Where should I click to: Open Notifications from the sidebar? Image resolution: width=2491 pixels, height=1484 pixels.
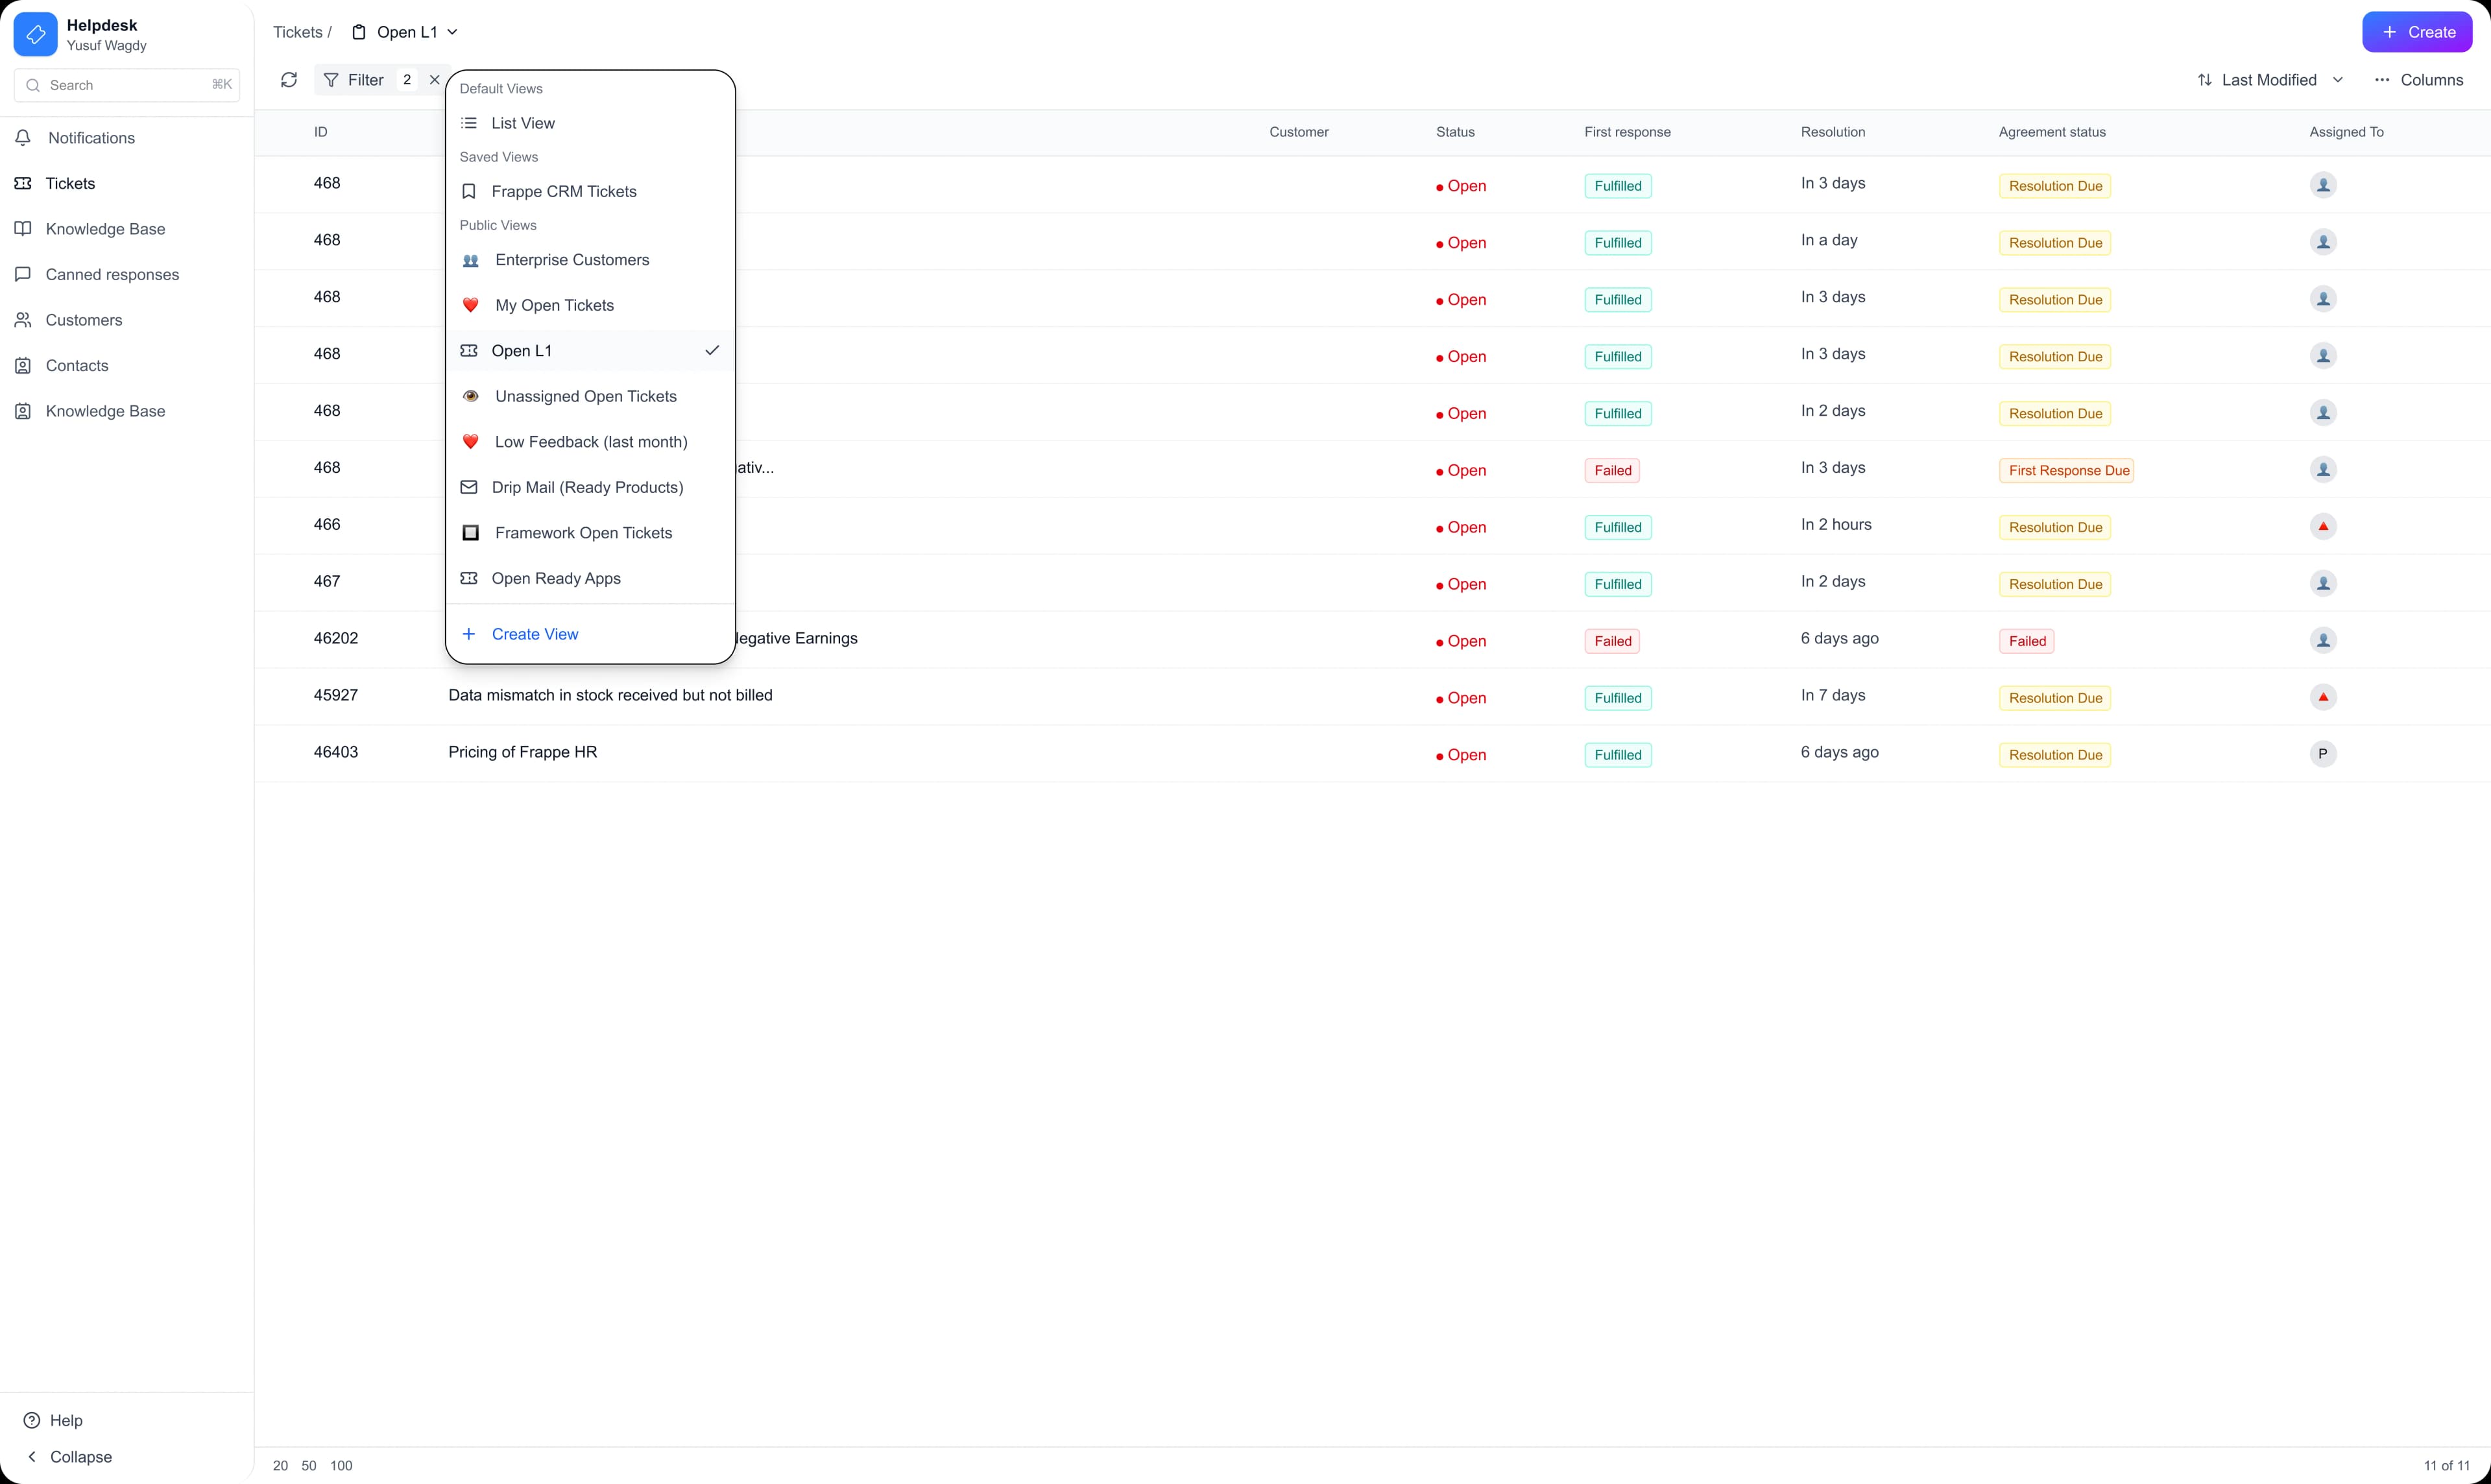(91, 137)
